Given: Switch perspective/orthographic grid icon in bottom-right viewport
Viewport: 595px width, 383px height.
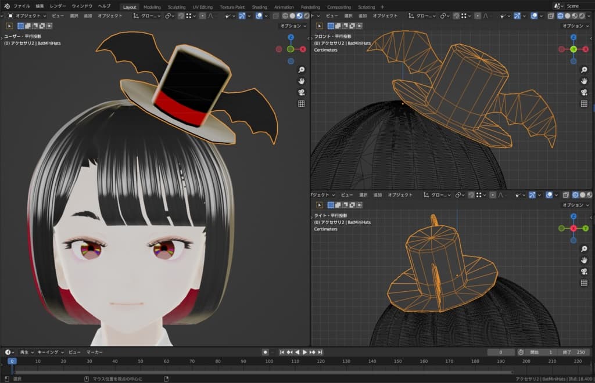Looking at the screenshot, I should point(584,283).
